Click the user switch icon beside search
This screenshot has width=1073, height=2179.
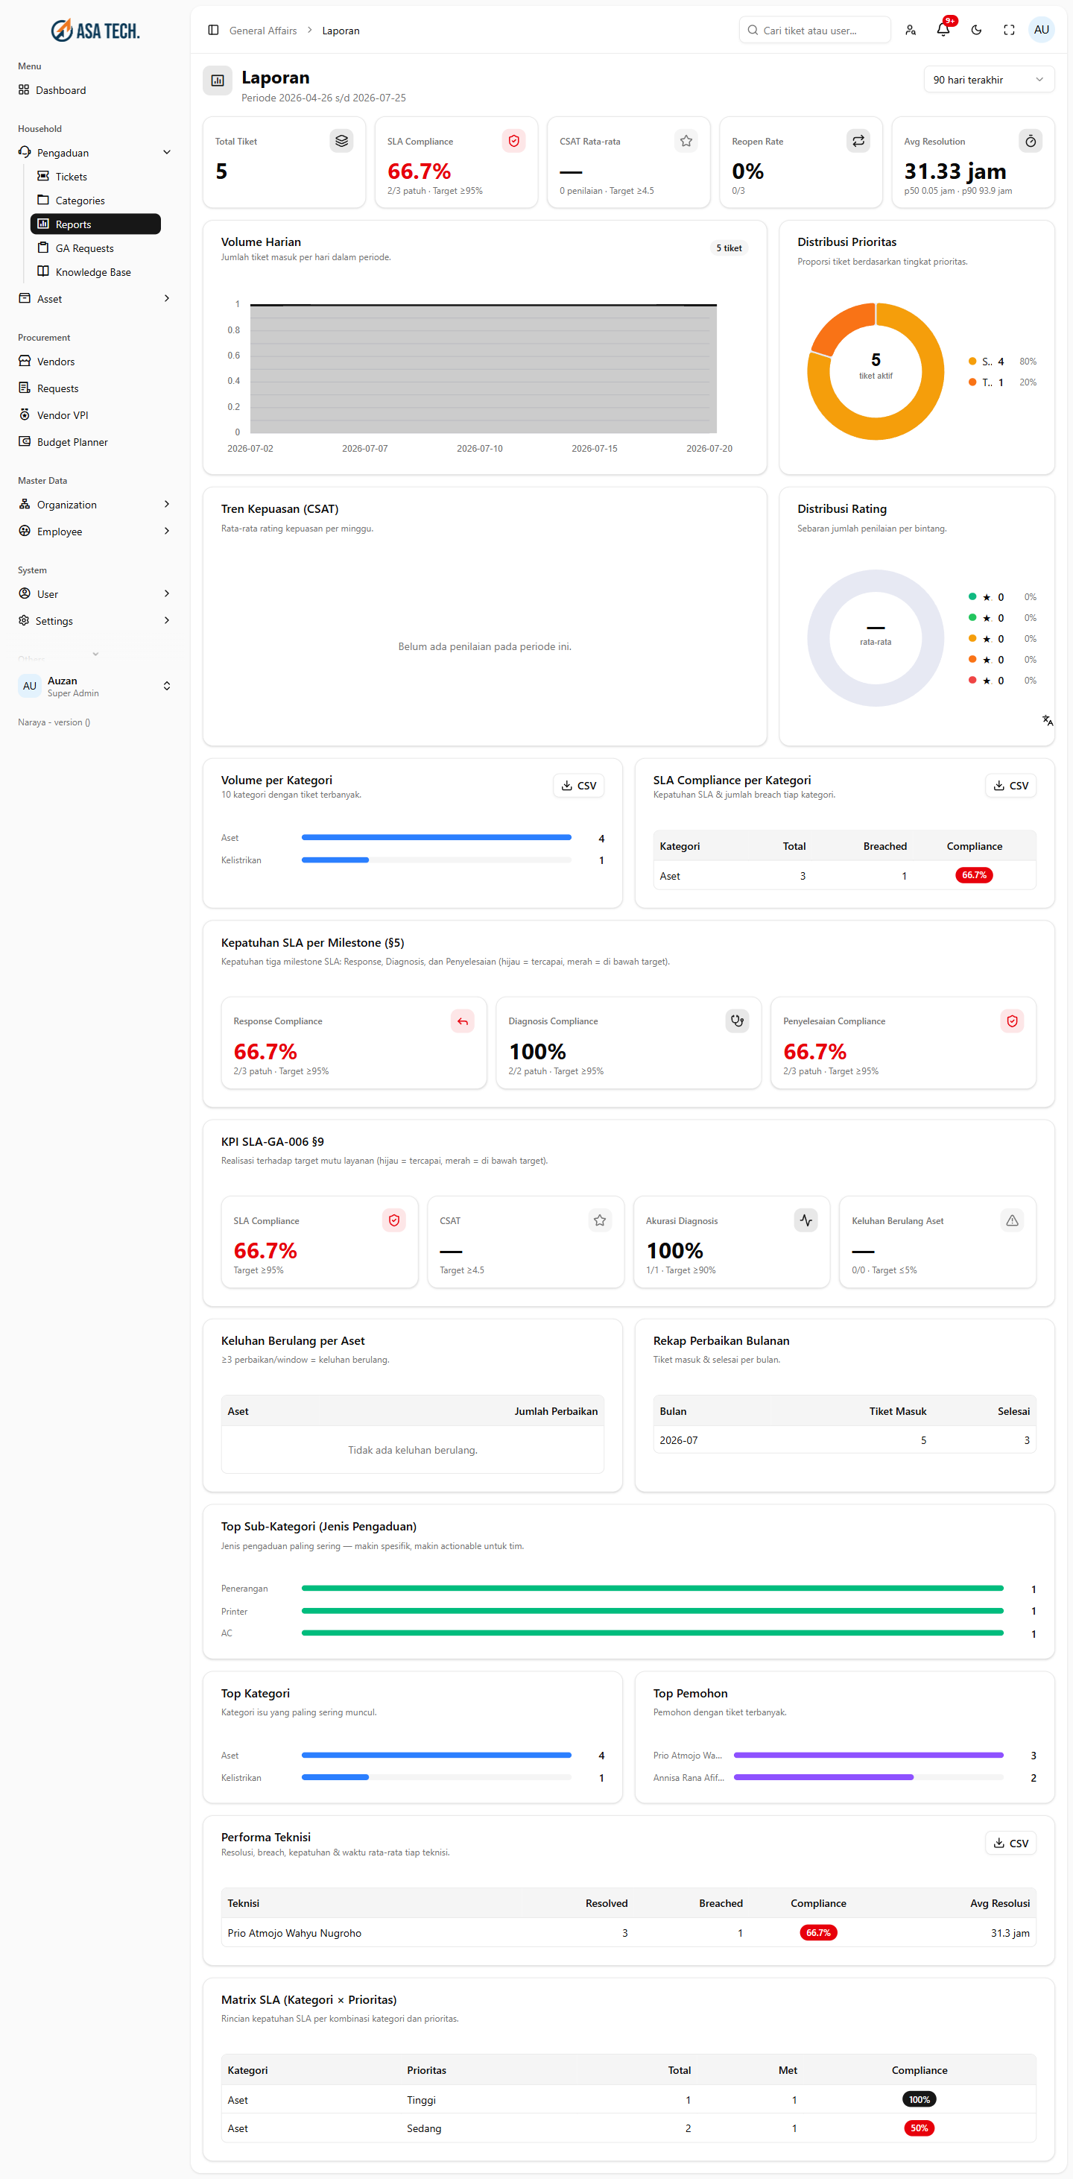coord(910,30)
